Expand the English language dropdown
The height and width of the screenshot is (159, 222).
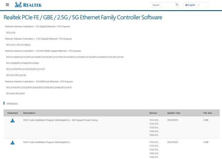coord(196,5)
